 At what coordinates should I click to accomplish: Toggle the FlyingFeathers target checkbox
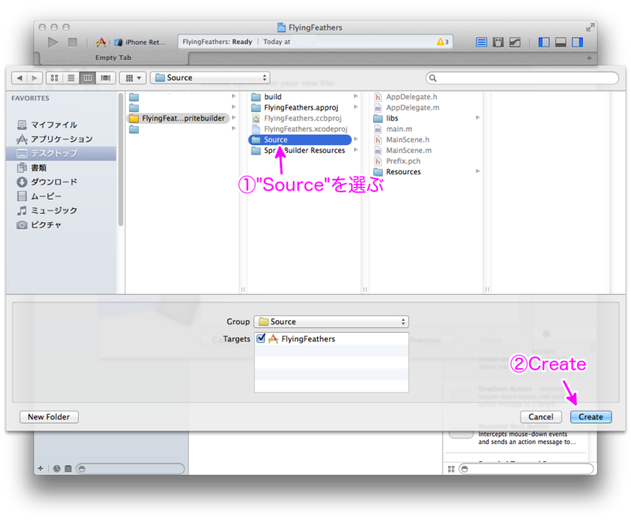tap(261, 338)
